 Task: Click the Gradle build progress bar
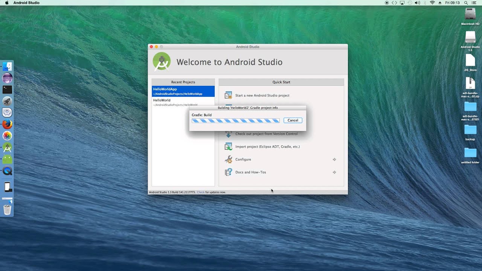(x=236, y=120)
